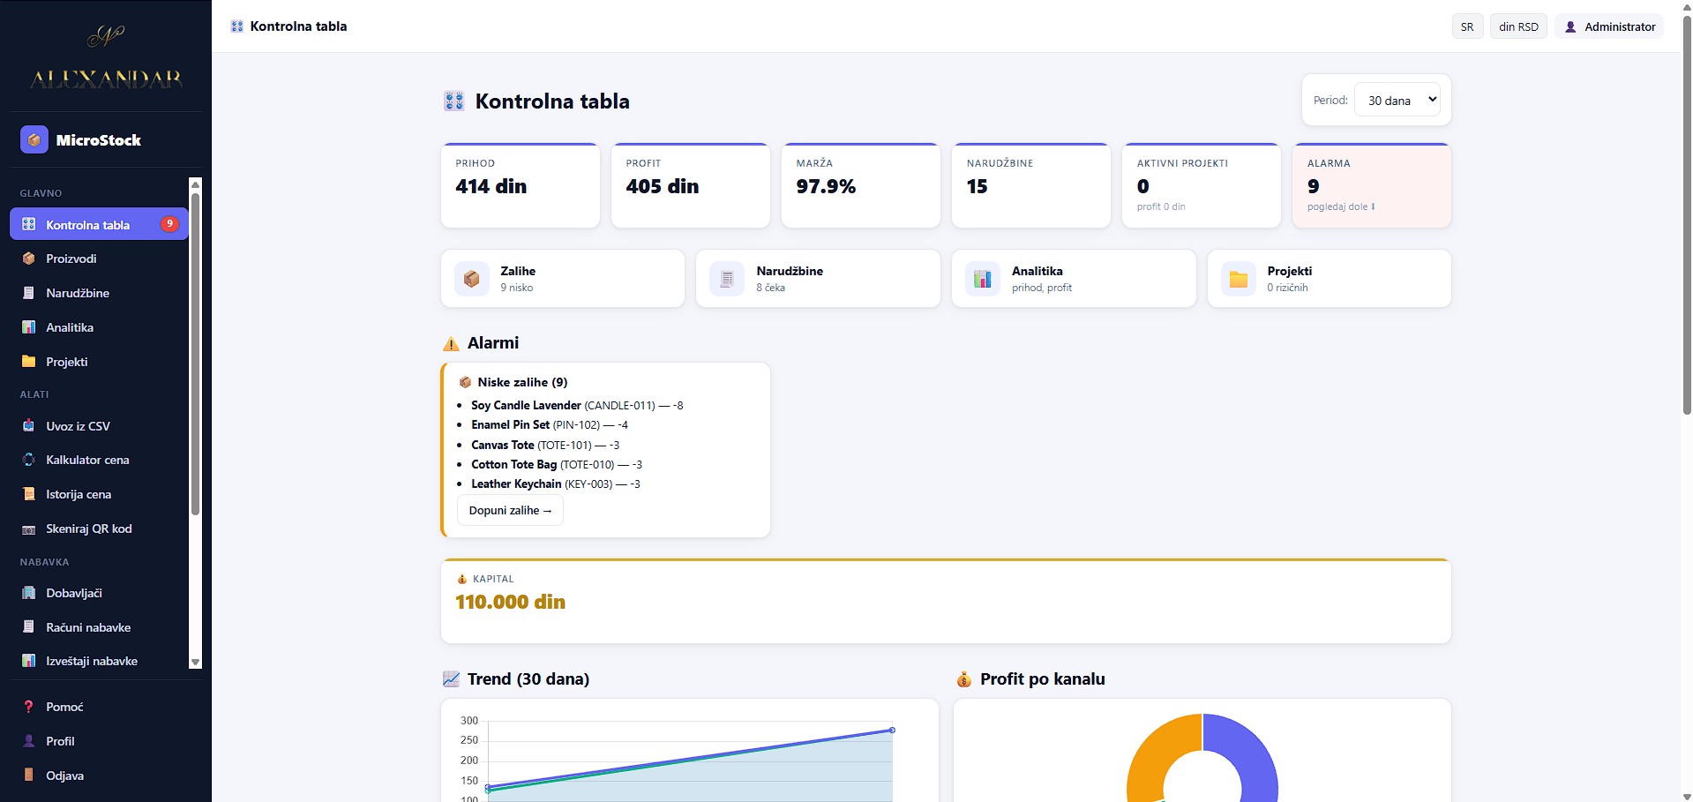1693x802 pixels.
Task: Click the Proizvodi box icon in sidebar
Action: pyautogui.click(x=29, y=259)
